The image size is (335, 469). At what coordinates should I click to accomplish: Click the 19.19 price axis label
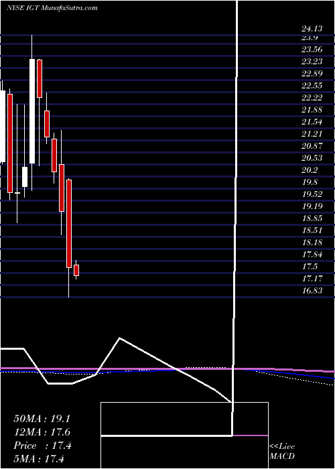312,206
